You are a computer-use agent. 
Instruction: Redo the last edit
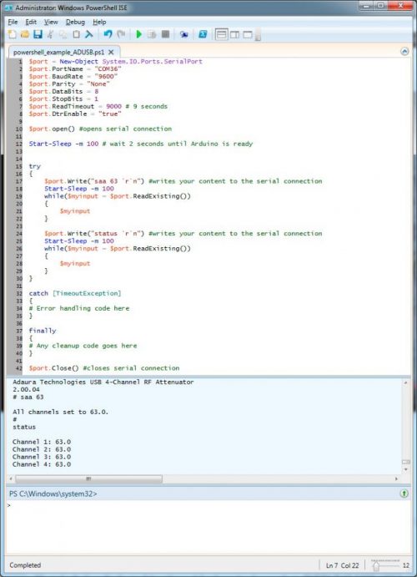pyautogui.click(x=120, y=34)
